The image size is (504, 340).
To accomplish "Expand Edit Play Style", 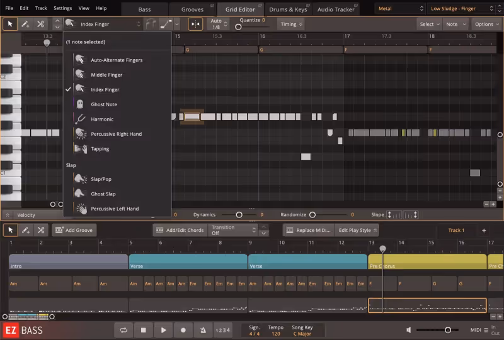I will (x=357, y=230).
